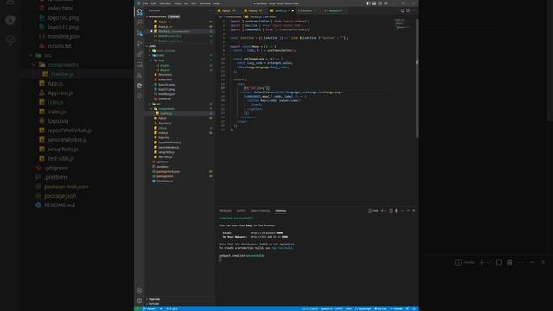Viewport: 553px width, 311px height.
Task: Maximize the terminal panel with the caret icon
Action: coord(408,211)
